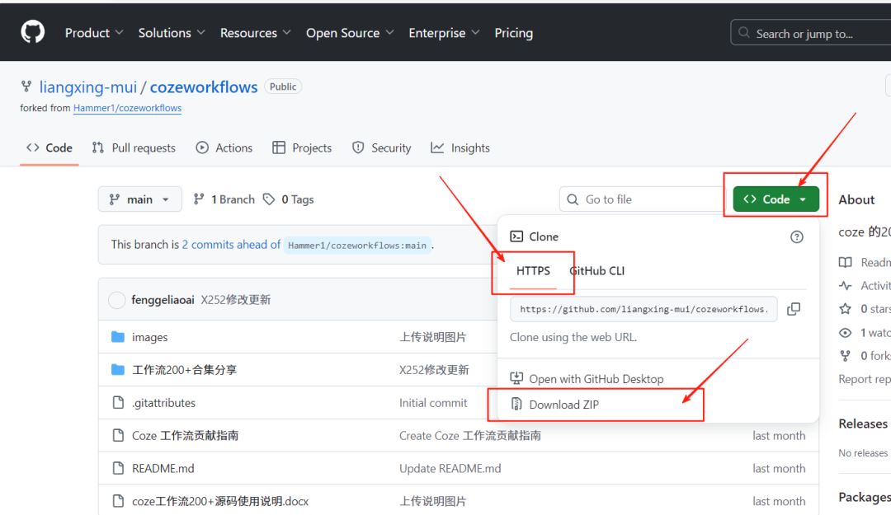Toggle the green Code dropdown button
The image size is (891, 515).
coord(775,199)
